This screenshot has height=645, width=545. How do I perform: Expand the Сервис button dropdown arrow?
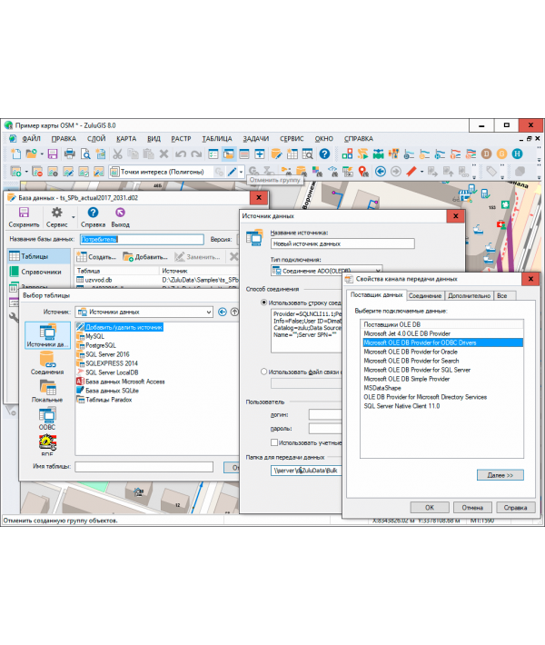(x=74, y=217)
